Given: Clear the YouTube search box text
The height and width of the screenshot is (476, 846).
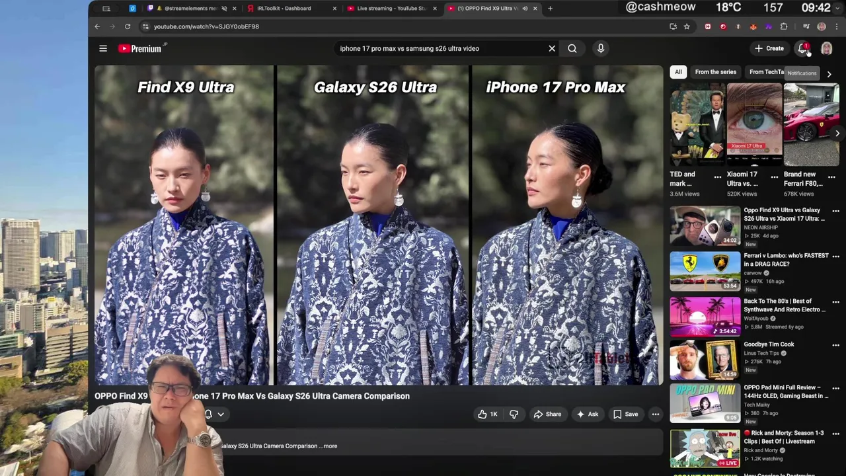Looking at the screenshot, I should pos(552,48).
